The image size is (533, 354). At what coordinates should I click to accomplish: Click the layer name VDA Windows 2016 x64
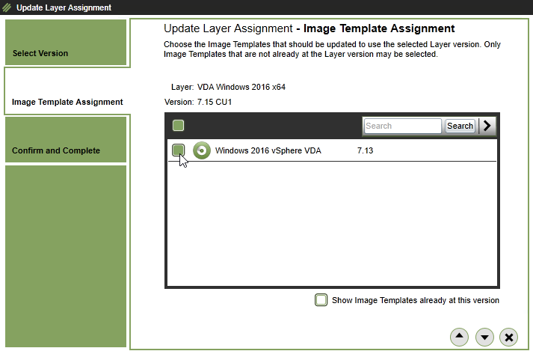[241, 87]
